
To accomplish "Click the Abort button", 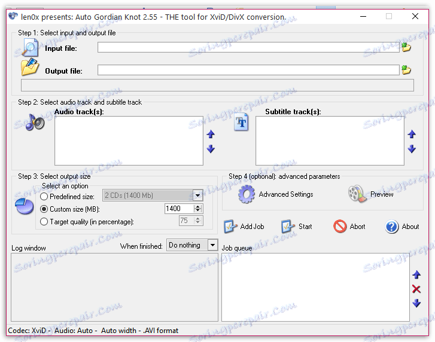I will tap(349, 227).
